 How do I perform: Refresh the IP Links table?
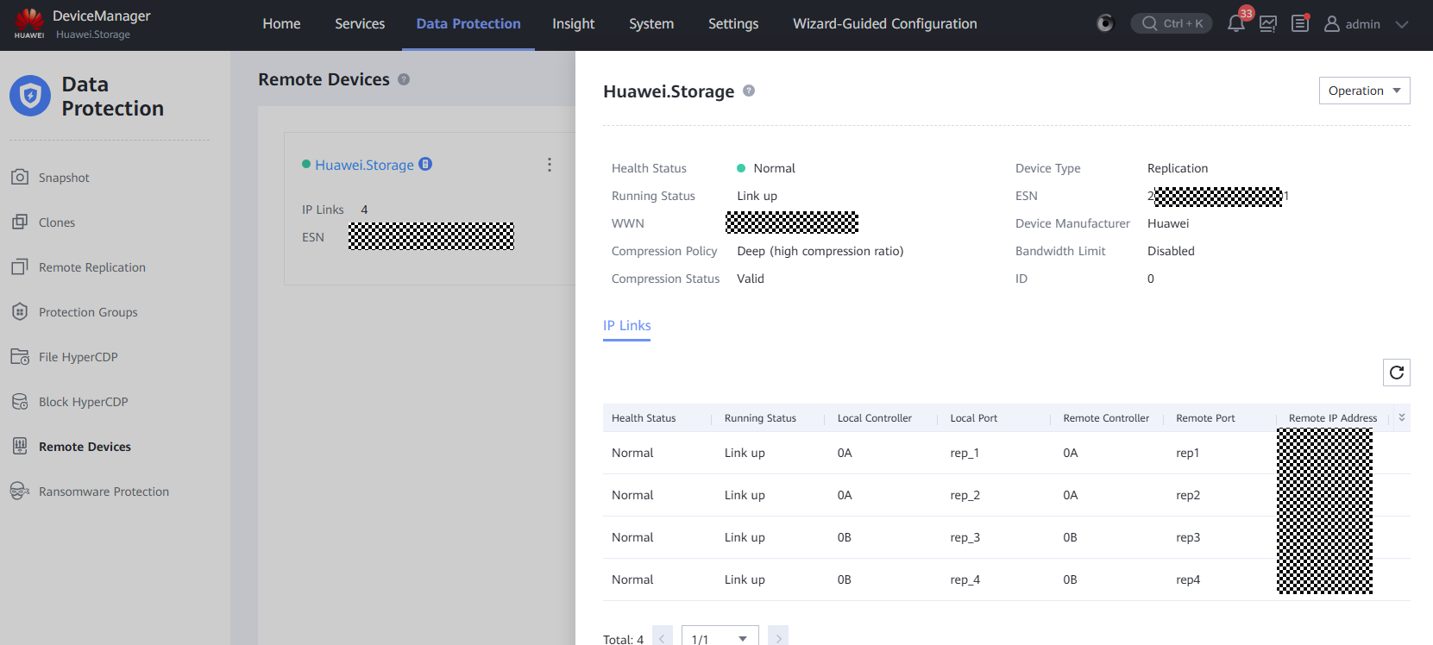click(x=1397, y=373)
